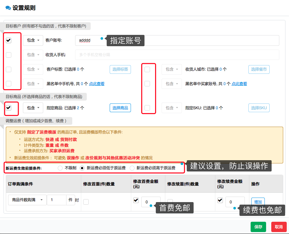Click the 客户账号 text input field
Viewport: 289px width, 234px height.
point(177,41)
